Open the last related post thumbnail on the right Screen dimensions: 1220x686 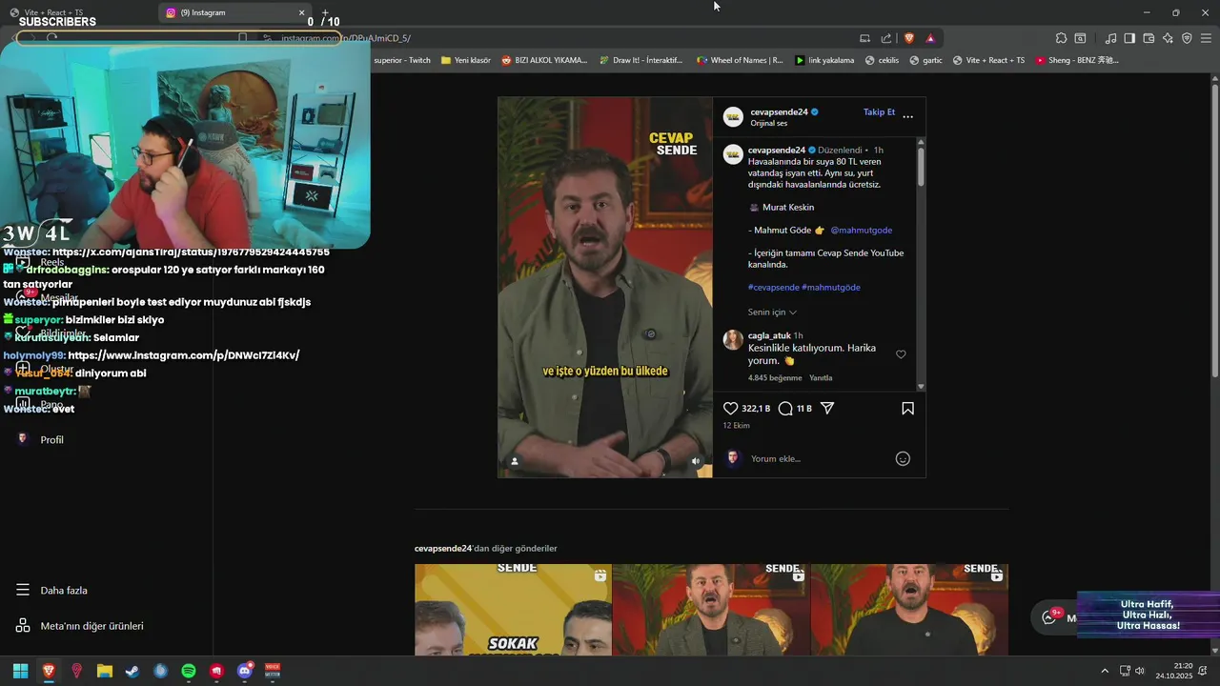click(x=909, y=610)
